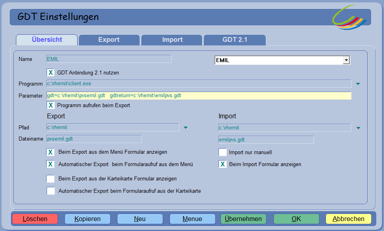Open the EMIL combo box
Viewport: 384px width, 231px height.
click(x=346, y=60)
